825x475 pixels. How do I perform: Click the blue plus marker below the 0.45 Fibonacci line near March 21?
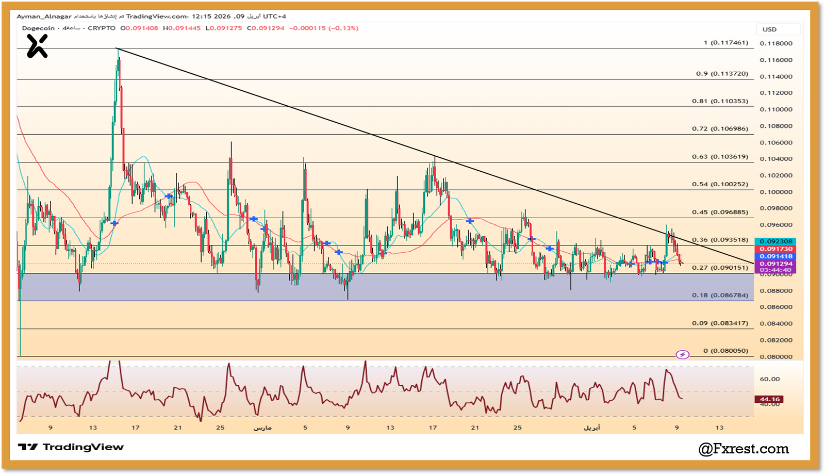(x=470, y=221)
